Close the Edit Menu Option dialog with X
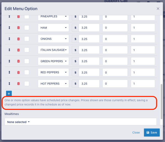 point(158,8)
